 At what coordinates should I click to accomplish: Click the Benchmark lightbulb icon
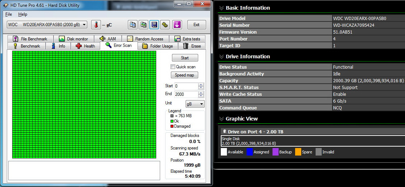click(x=15, y=46)
